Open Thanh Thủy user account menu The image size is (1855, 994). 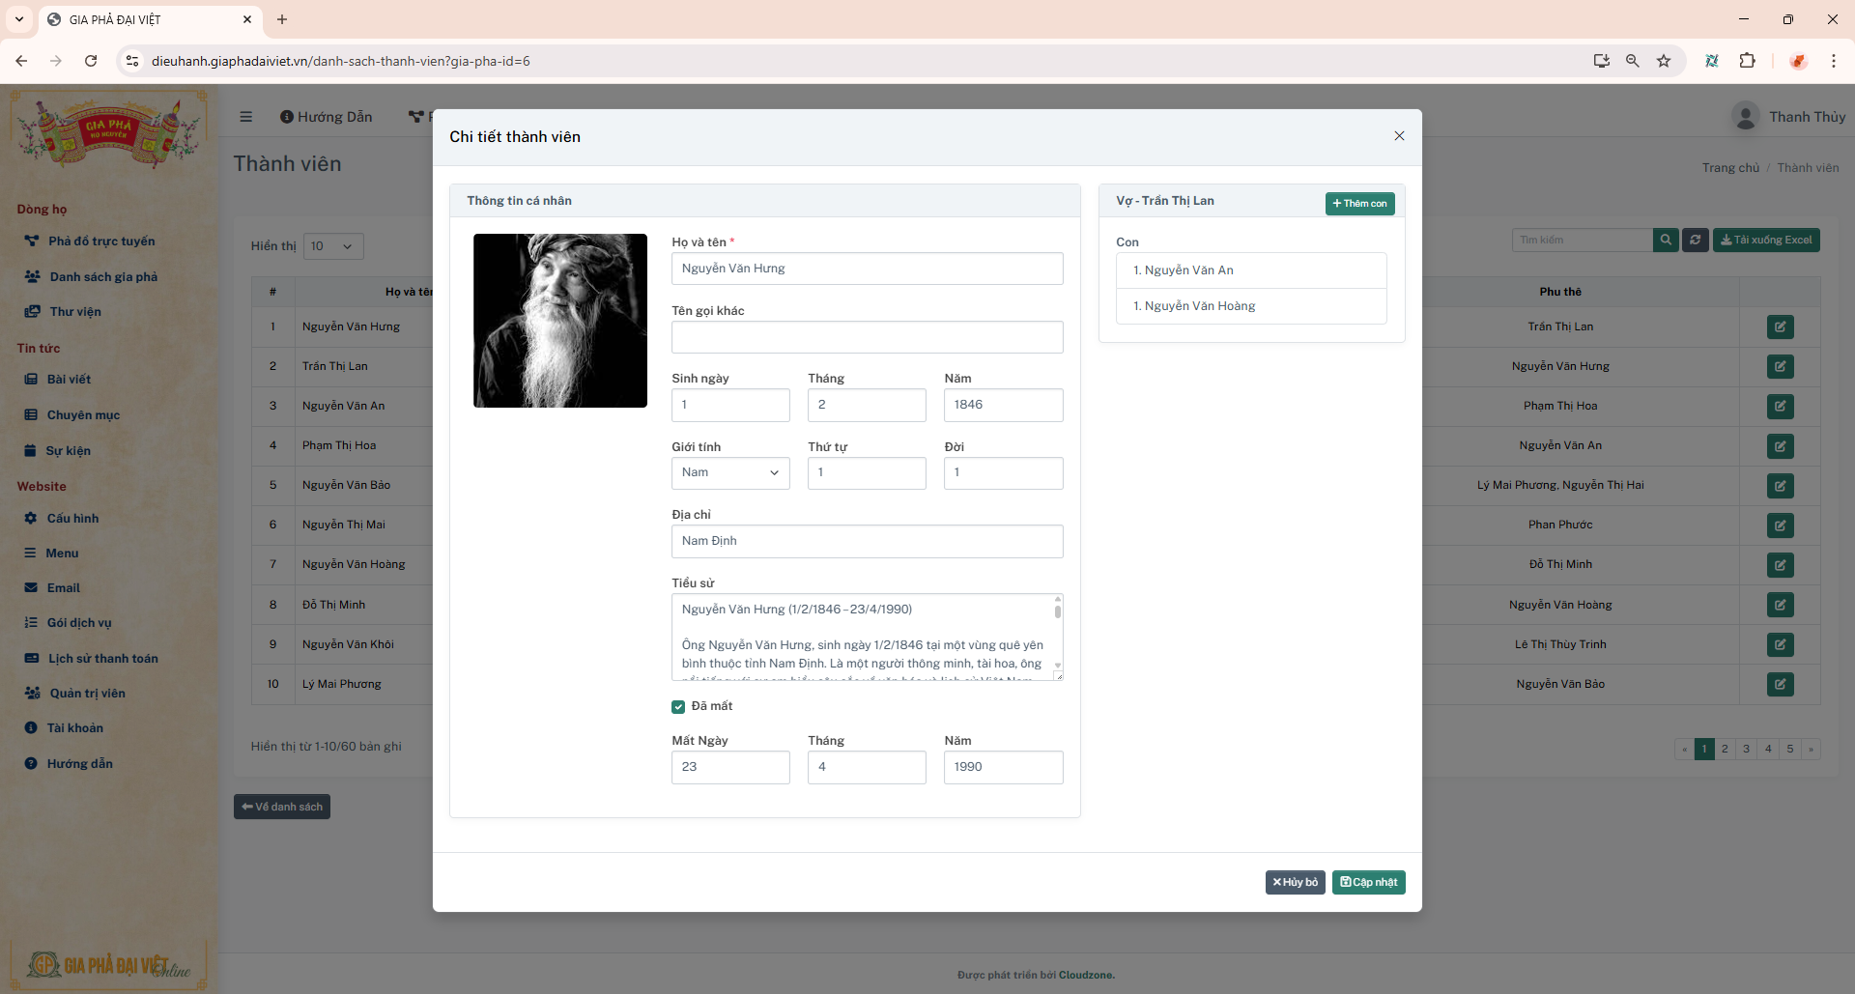(x=1788, y=117)
